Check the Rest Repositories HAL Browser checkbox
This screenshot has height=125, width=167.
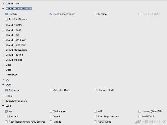pos(6,121)
